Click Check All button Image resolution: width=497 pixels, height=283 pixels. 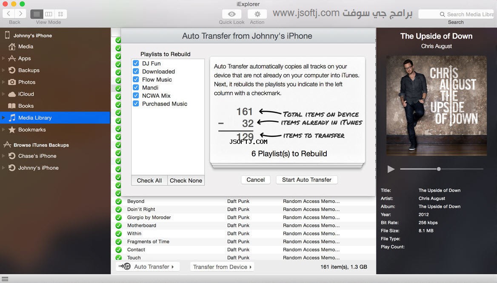click(149, 181)
